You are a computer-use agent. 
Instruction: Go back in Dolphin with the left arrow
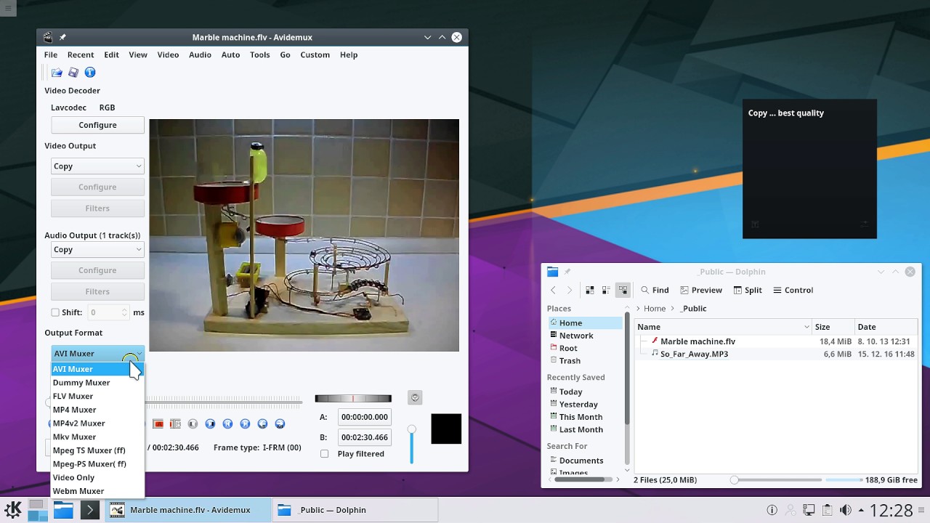553,290
